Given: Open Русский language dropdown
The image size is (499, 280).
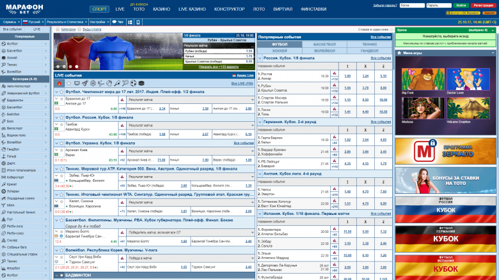Looking at the screenshot, I should click(33, 22).
